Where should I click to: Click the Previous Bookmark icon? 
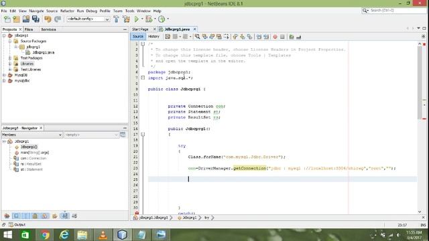coord(235,37)
